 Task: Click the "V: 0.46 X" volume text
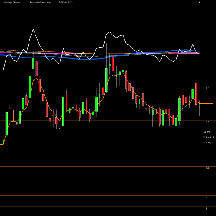pyautogui.click(x=209, y=137)
